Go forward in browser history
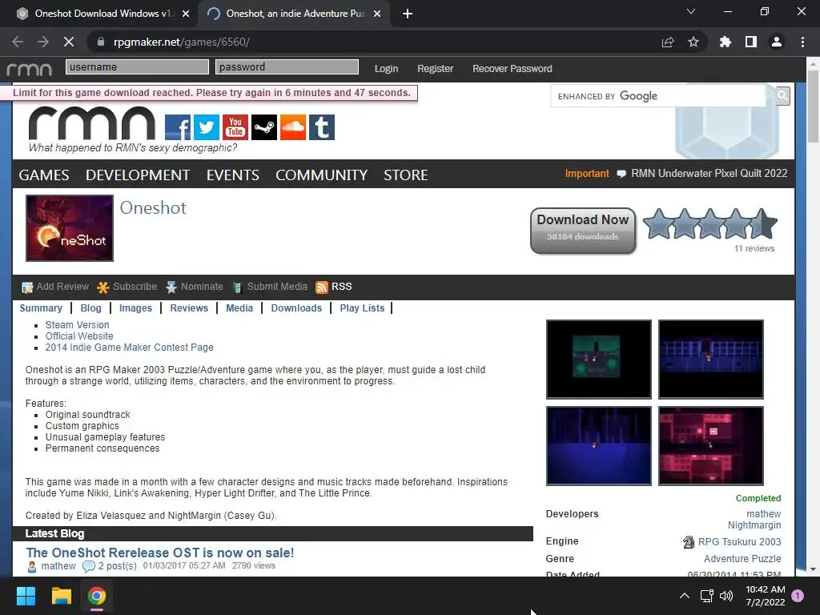 pos(43,42)
